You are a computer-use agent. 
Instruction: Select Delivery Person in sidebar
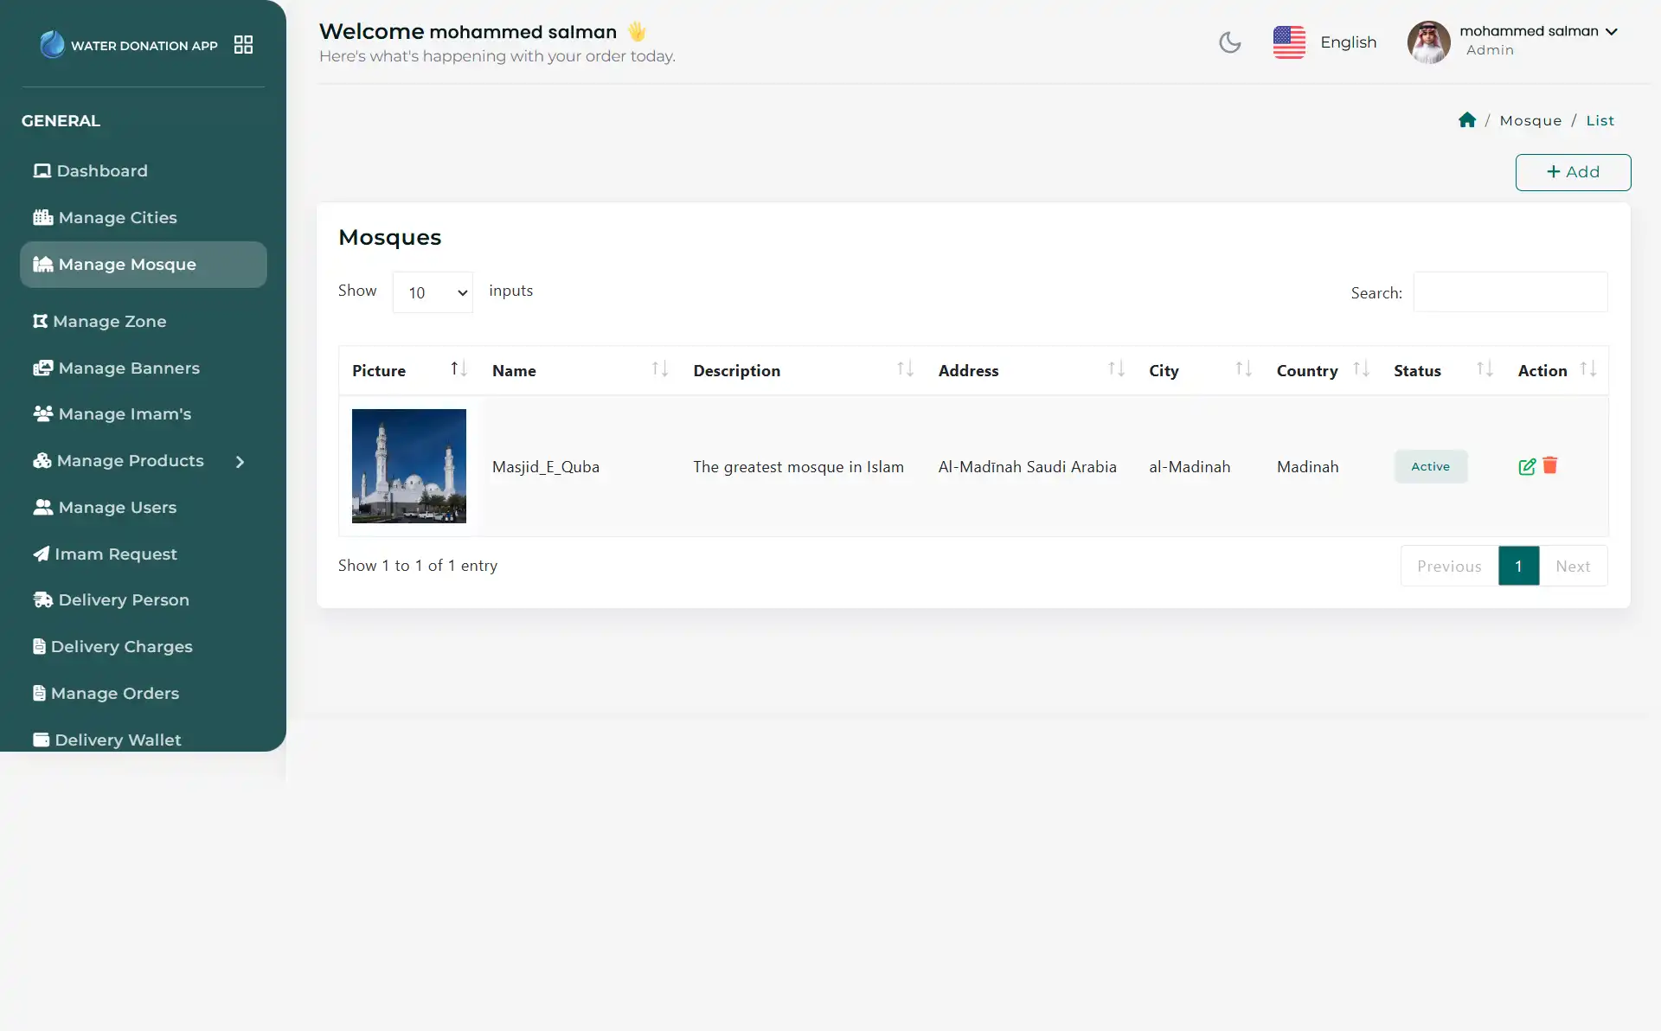coord(120,599)
